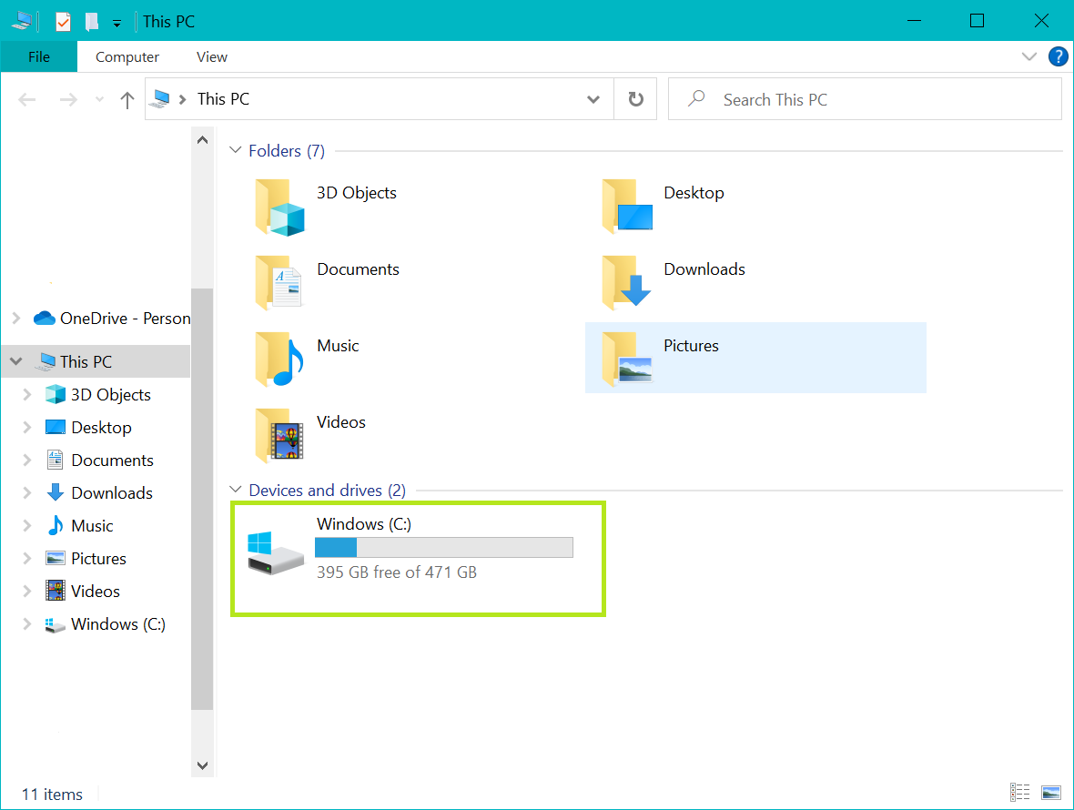Click the C: drive storage usage bar
The height and width of the screenshot is (810, 1074).
pos(443,547)
